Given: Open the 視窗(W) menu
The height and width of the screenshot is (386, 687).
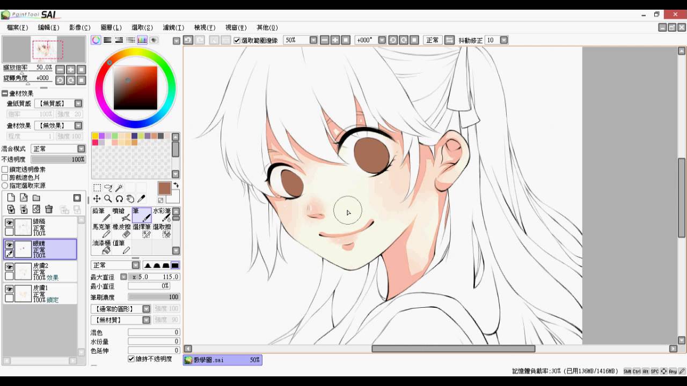Looking at the screenshot, I should [x=236, y=27].
